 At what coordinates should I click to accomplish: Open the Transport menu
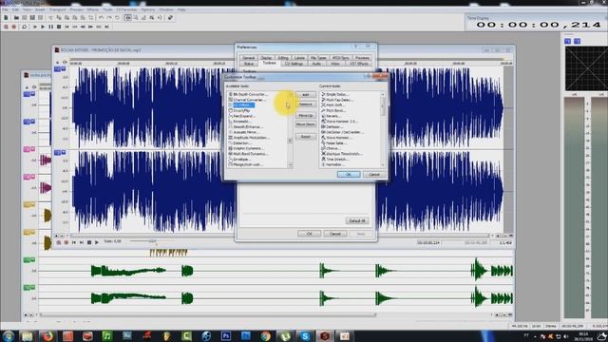[x=57, y=9]
